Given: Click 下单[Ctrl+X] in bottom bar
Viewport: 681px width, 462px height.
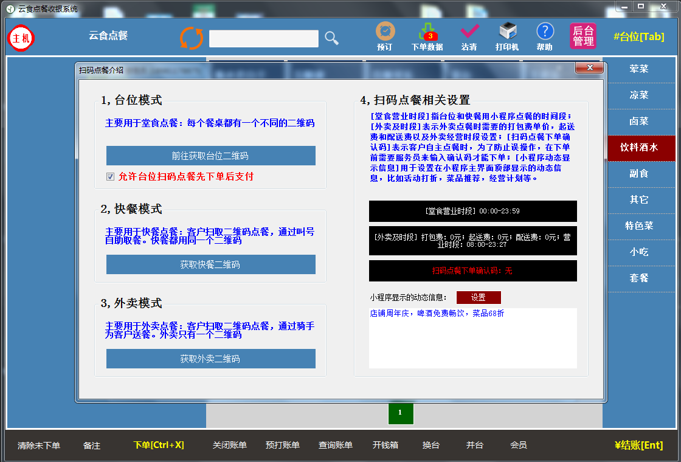Looking at the screenshot, I should click(158, 445).
